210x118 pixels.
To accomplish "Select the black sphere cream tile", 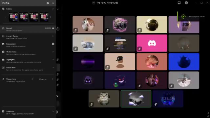I will pyautogui.click(x=152, y=25).
